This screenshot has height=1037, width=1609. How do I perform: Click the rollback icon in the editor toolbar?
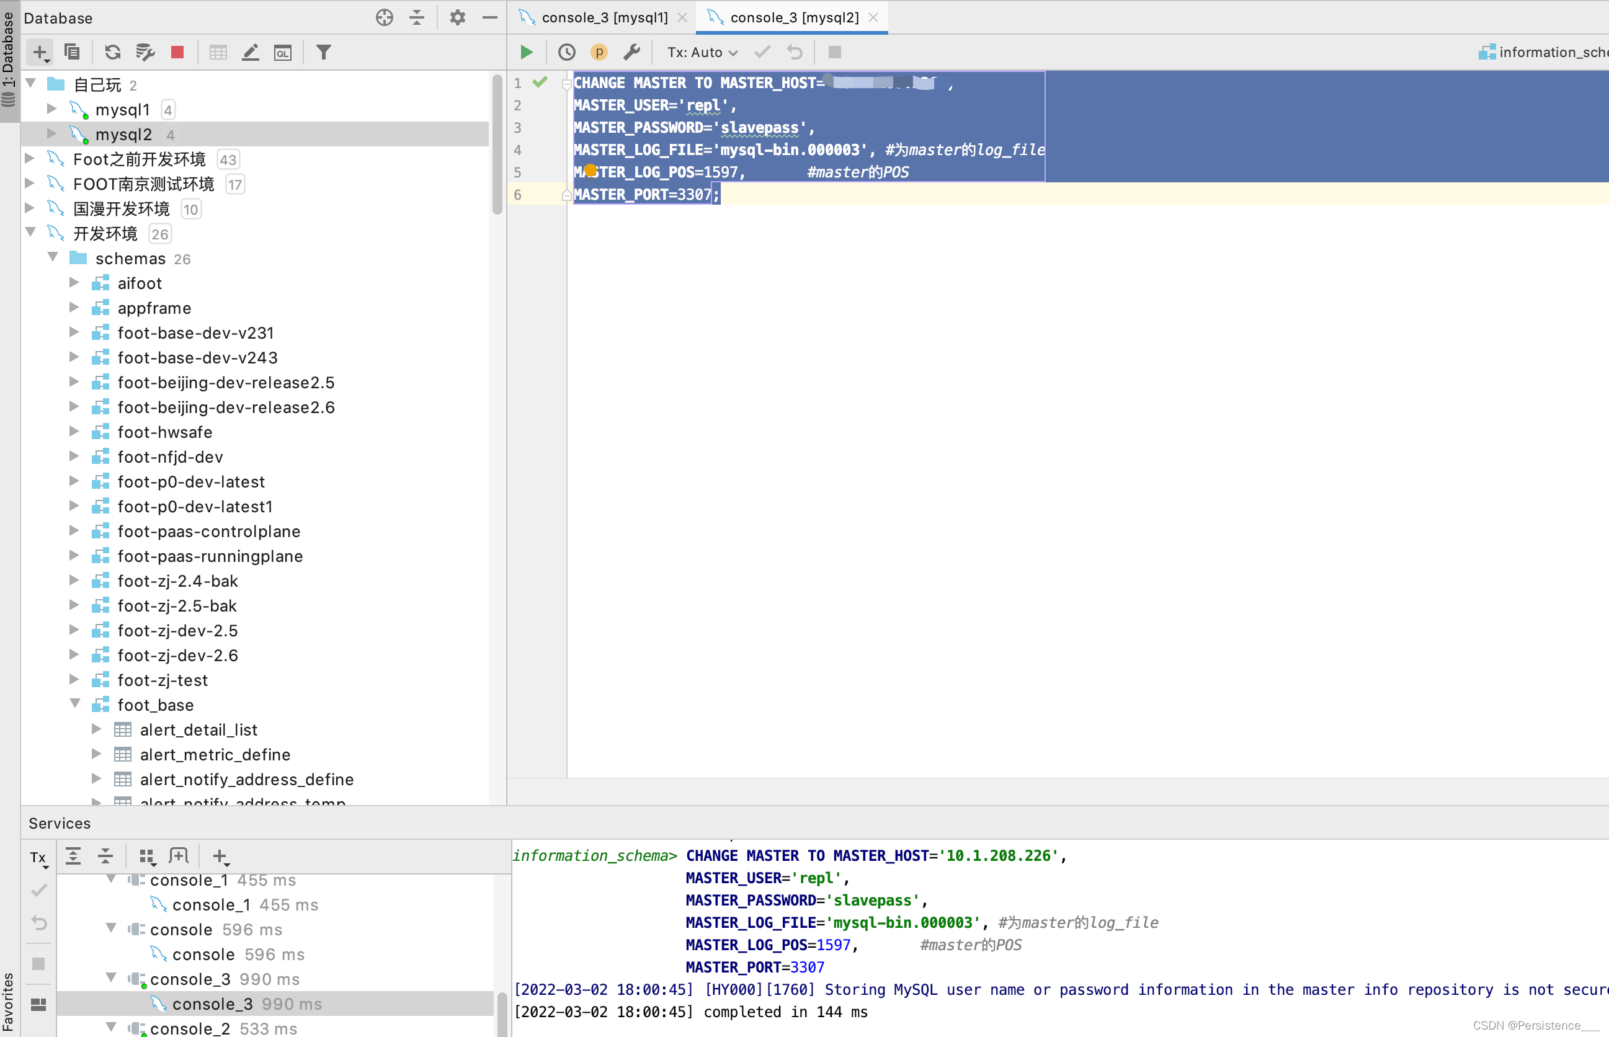click(795, 52)
